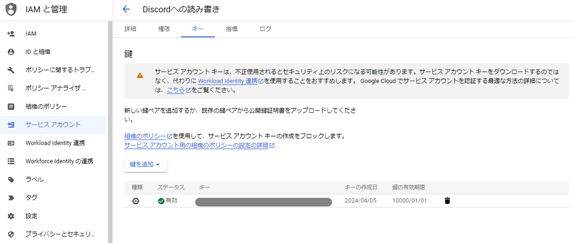The image size is (574, 243).
Task: Click the サービス アカウント key-card icon
Action: tap(11, 125)
